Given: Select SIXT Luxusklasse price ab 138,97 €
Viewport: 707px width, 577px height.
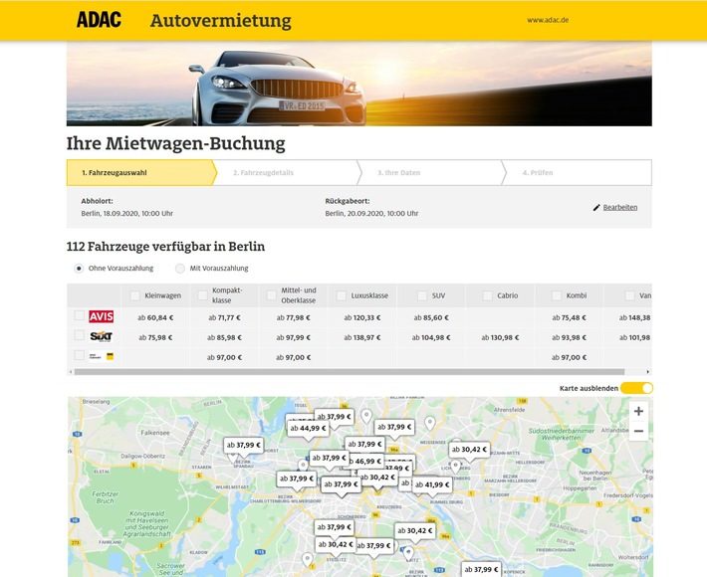Looking at the screenshot, I should (x=362, y=337).
